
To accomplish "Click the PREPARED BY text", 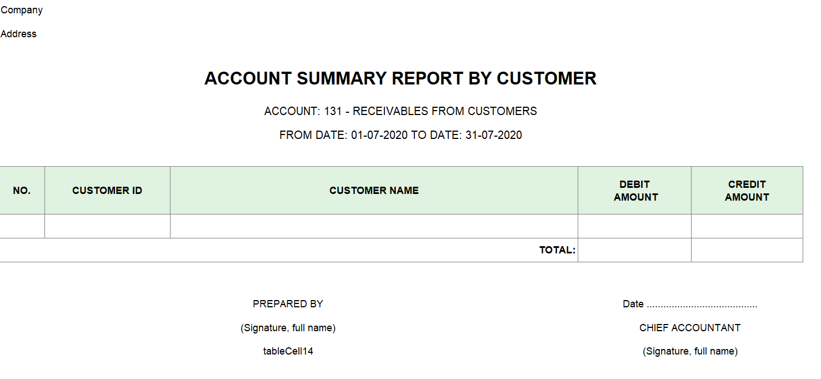I will pyautogui.click(x=288, y=304).
